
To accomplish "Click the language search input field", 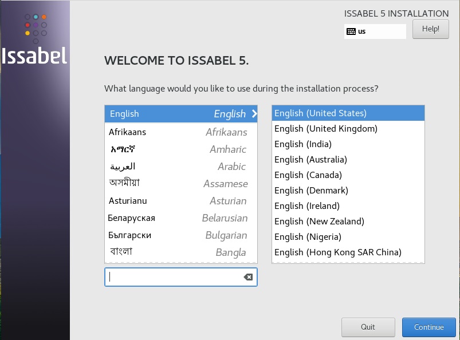I will click(172, 277).
